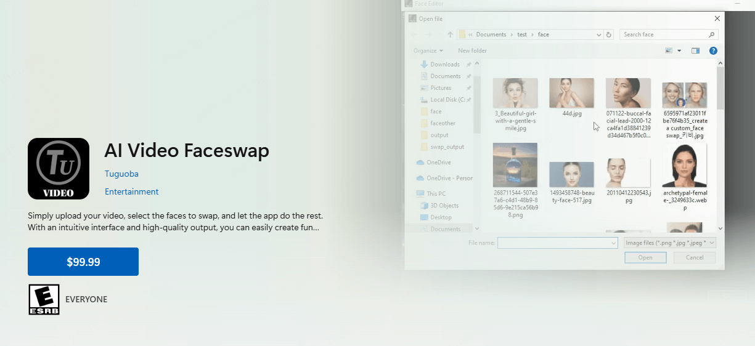Refresh the face folder listing
This screenshot has height=346, width=755.
pyautogui.click(x=609, y=34)
